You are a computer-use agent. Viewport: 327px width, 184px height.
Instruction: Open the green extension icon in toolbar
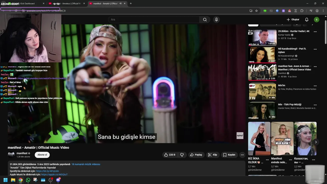(265, 11)
